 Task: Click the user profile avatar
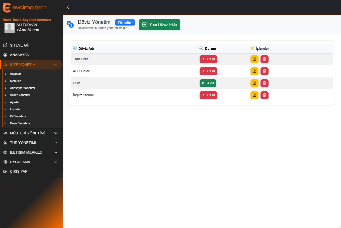point(10,28)
